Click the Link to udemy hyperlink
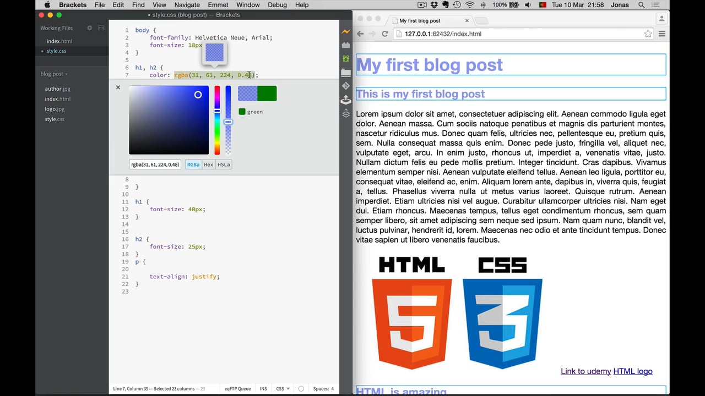The height and width of the screenshot is (396, 705). tap(586, 371)
